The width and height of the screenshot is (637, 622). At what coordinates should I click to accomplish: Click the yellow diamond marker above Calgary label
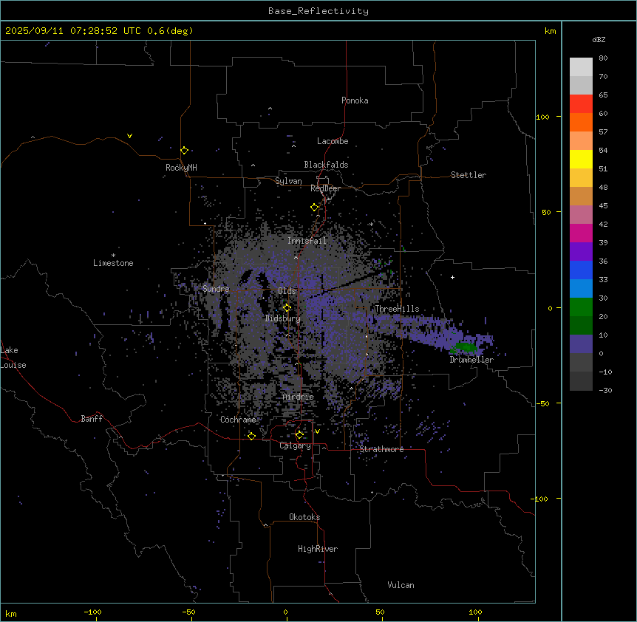tap(299, 435)
